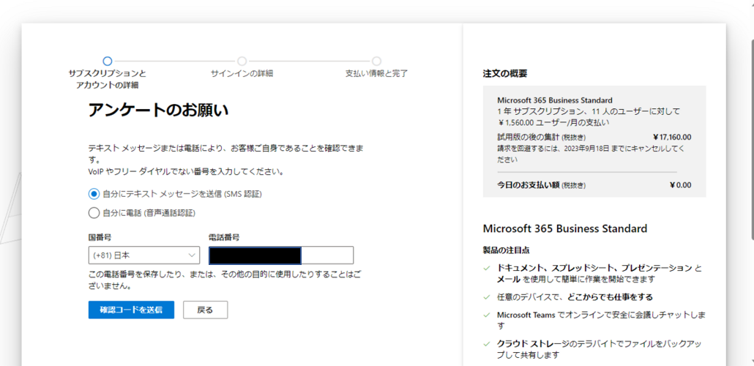Click the 戻る button
The height and width of the screenshot is (366, 754).
(205, 310)
